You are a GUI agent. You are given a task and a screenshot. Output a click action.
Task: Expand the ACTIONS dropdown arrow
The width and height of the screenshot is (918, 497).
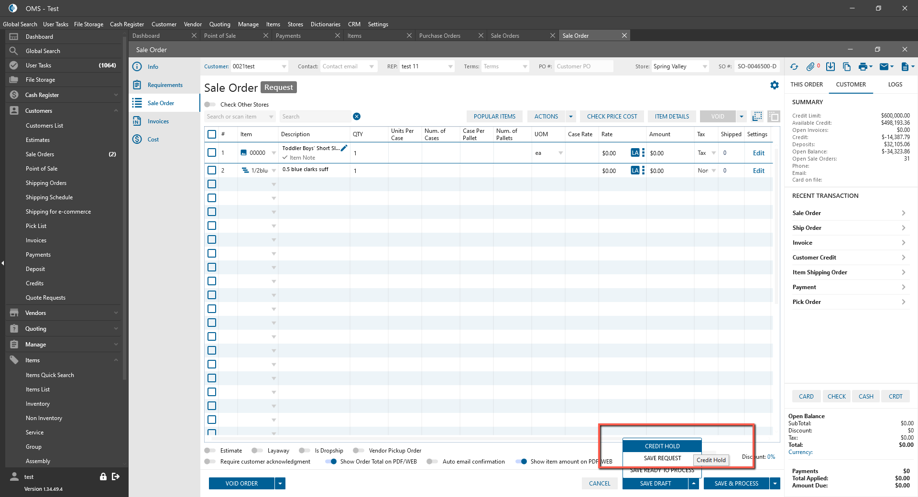pyautogui.click(x=570, y=117)
